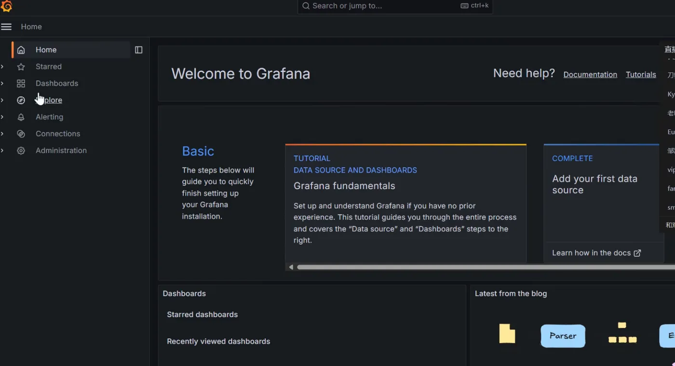
Task: Expand the Administration section chevron
Action: pyautogui.click(x=2, y=151)
